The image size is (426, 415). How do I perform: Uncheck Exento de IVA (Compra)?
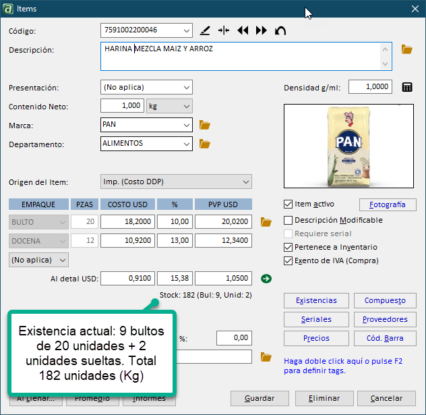pyautogui.click(x=288, y=260)
